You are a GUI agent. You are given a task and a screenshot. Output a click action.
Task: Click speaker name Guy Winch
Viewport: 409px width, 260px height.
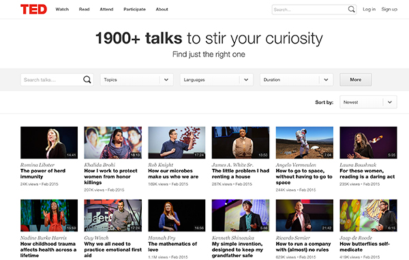tap(97, 238)
